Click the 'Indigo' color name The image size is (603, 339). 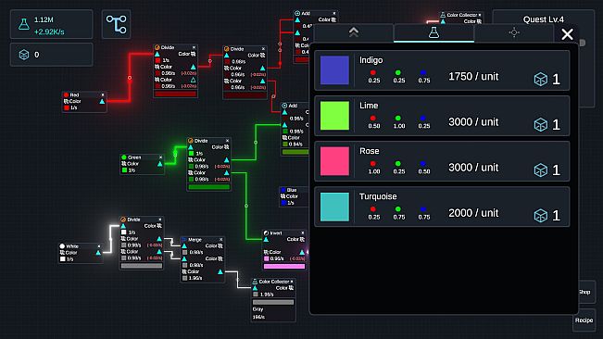[371, 60]
